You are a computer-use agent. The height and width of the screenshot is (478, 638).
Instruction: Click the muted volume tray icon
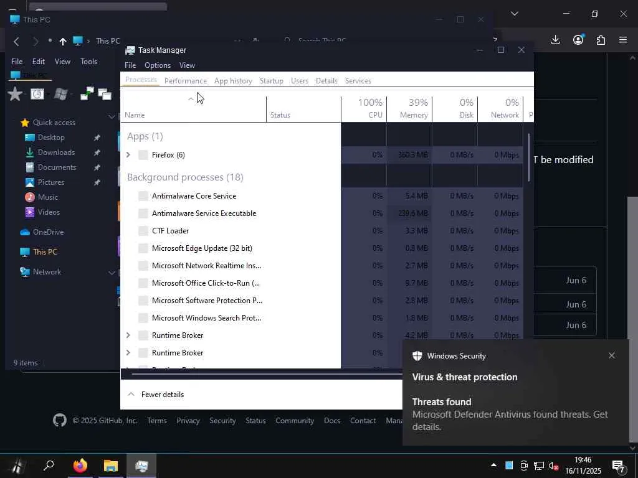point(553,466)
